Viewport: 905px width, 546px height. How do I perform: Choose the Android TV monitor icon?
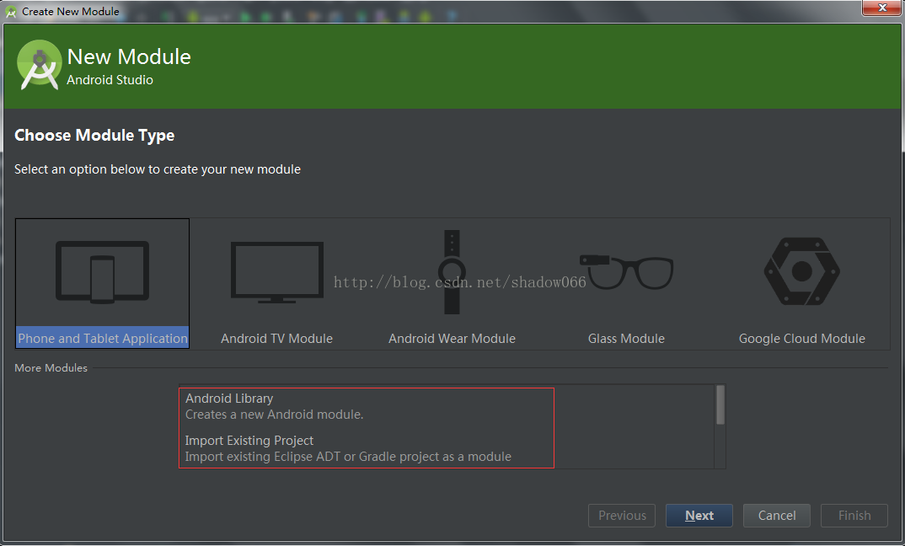point(277,272)
